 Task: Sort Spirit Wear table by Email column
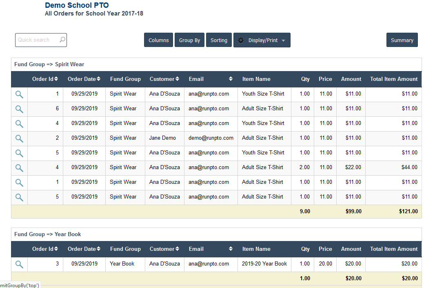(x=231, y=79)
